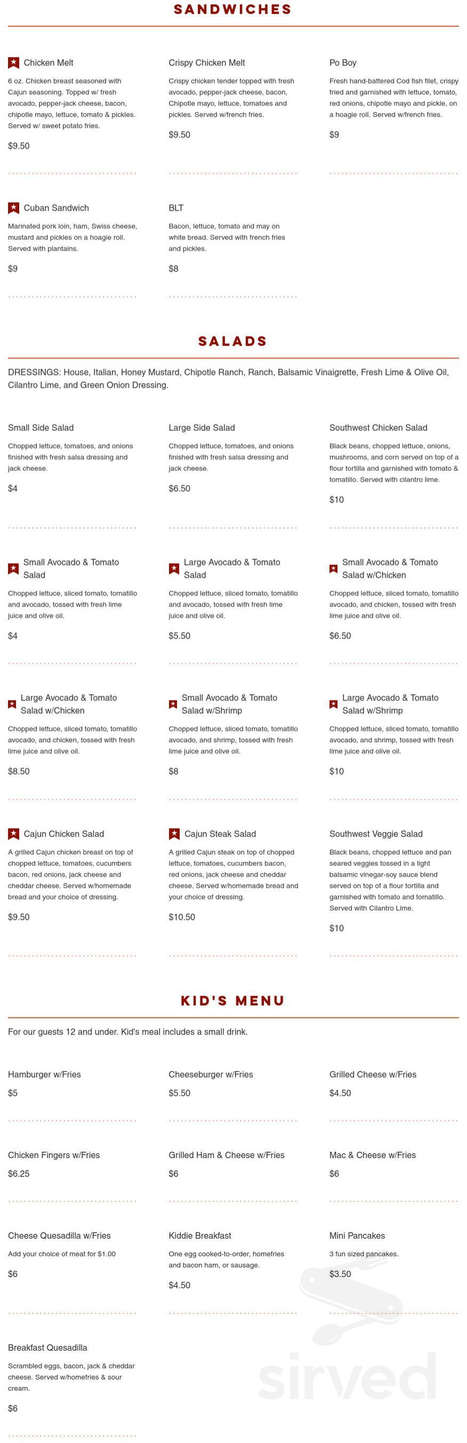
Task: Select the Kiddie Breakfast item title
Action: click(200, 1235)
